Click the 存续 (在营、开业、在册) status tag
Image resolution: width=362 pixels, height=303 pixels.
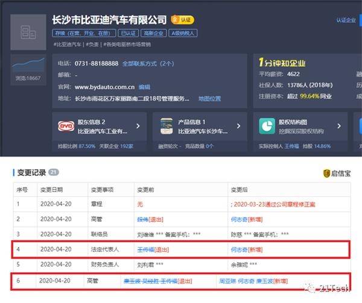click(84, 33)
